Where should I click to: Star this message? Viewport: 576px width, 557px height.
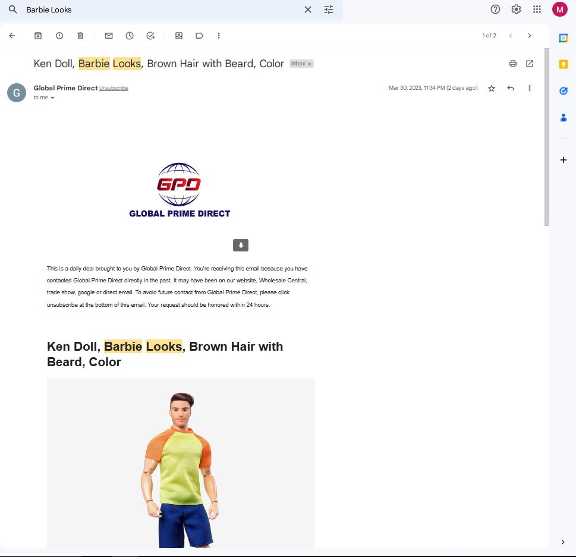click(x=492, y=88)
